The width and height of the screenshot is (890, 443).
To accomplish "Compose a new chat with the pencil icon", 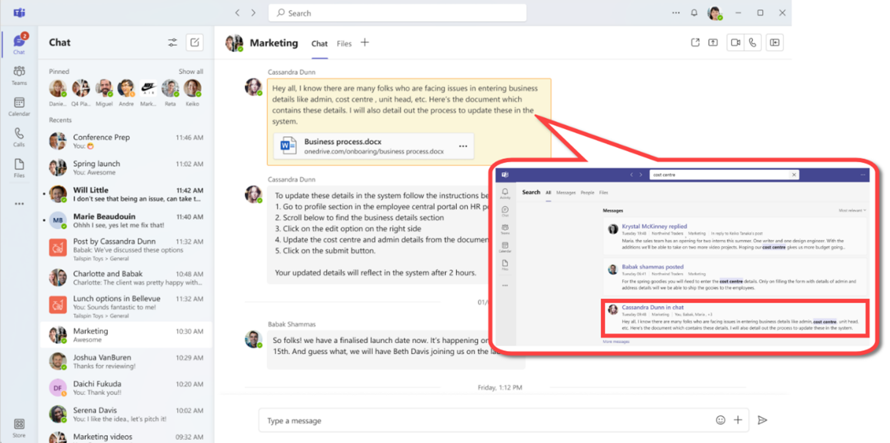I will (x=195, y=42).
